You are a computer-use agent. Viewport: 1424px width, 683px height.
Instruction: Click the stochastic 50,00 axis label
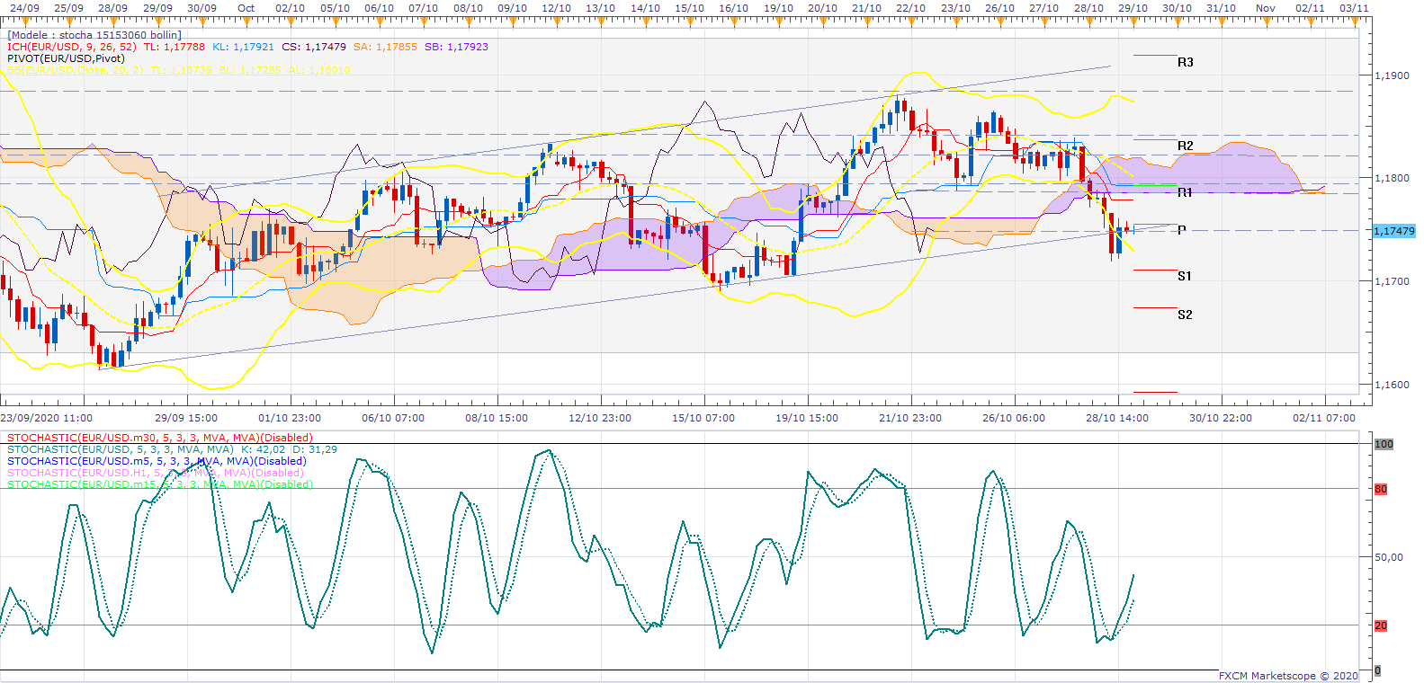tap(1389, 557)
